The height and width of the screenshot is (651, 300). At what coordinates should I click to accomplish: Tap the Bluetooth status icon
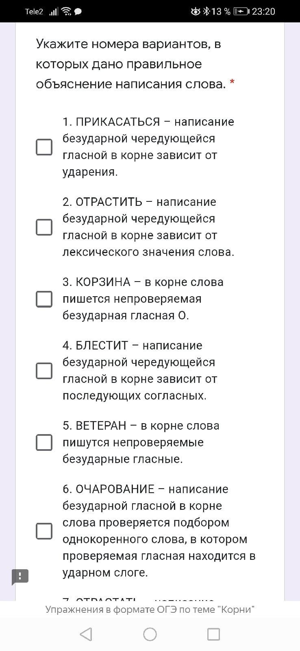point(207,11)
